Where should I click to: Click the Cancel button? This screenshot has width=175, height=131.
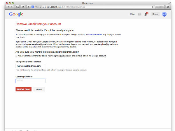click(39, 89)
